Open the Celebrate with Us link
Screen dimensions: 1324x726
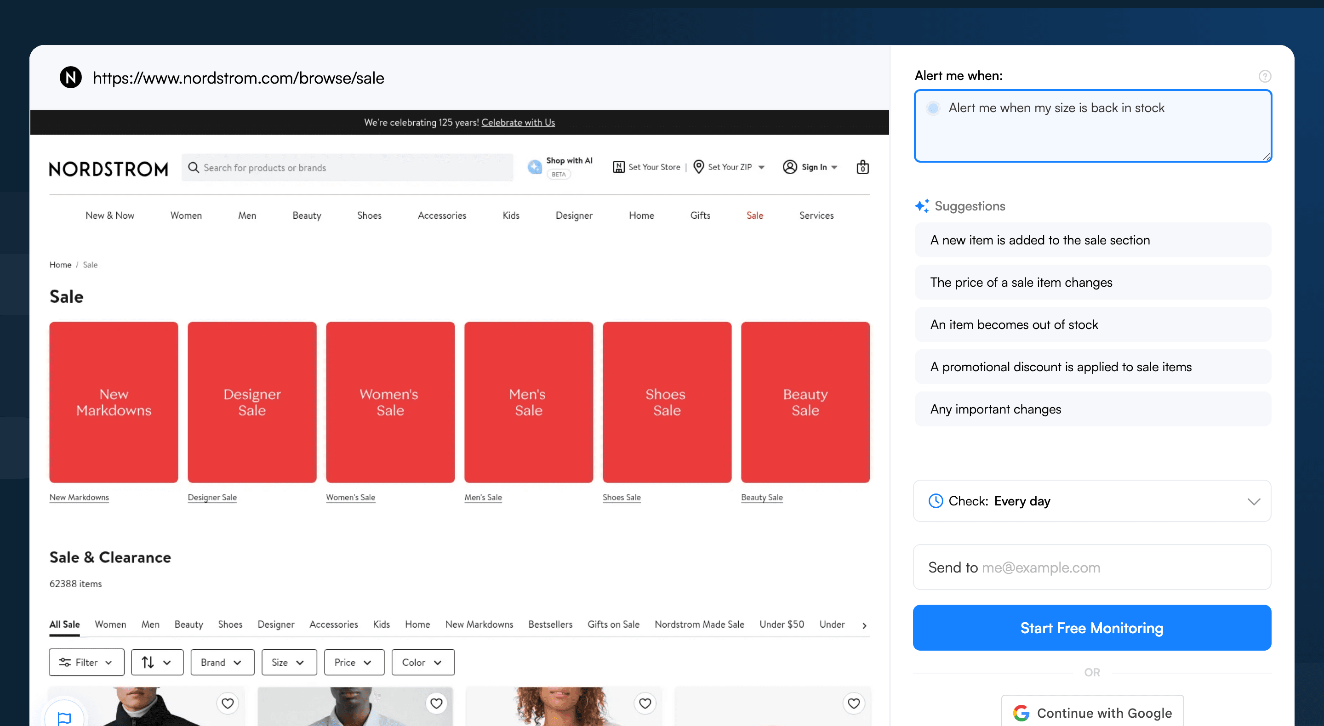[518, 122]
